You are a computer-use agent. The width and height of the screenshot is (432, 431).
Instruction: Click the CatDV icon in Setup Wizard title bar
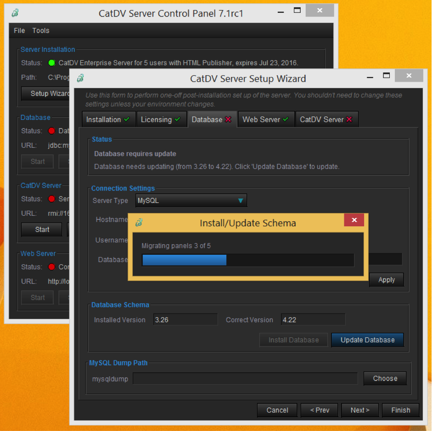tap(81, 78)
